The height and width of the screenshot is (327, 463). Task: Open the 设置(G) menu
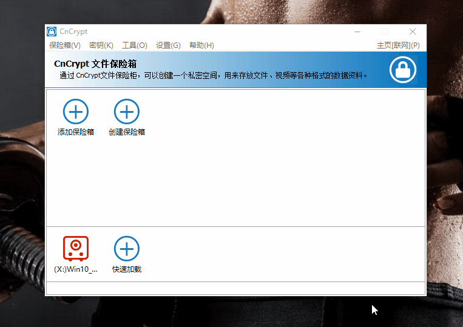pyautogui.click(x=168, y=46)
